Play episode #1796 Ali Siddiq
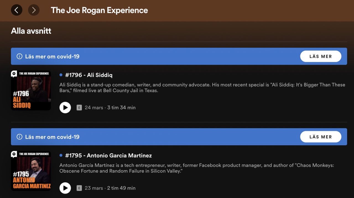The height and width of the screenshot is (198, 354). point(65,107)
